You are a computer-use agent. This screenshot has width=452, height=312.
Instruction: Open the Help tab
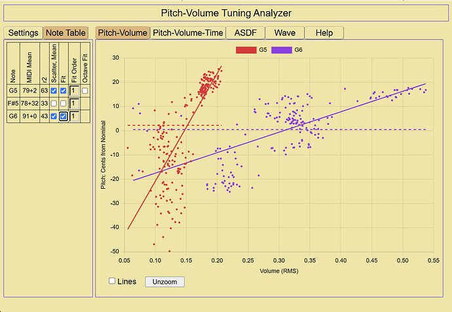324,33
